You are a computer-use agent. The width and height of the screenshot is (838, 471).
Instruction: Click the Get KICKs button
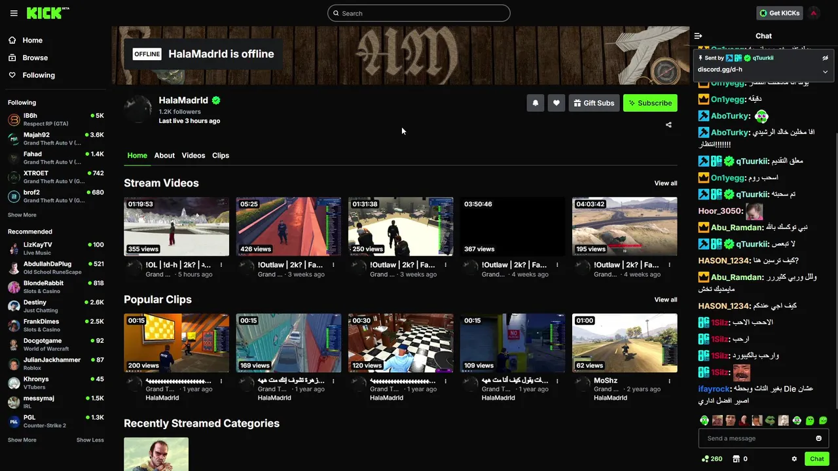[780, 13]
